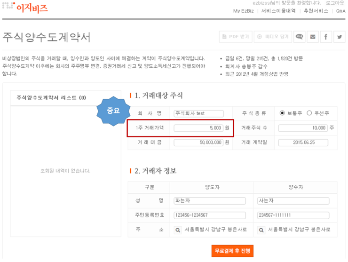Click the 이지비즈 logo

pyautogui.click(x=25, y=8)
